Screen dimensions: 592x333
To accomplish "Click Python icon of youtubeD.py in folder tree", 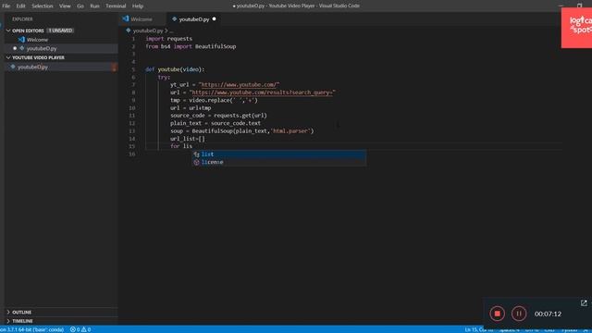I will pos(13,67).
